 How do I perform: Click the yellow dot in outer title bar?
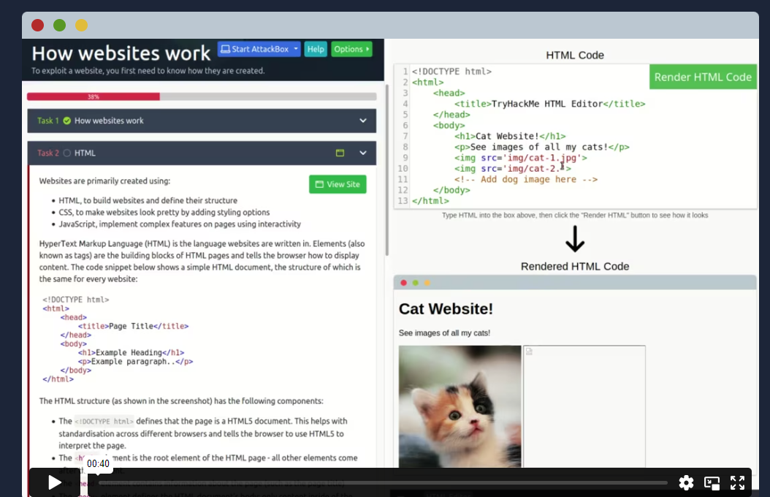pos(82,25)
